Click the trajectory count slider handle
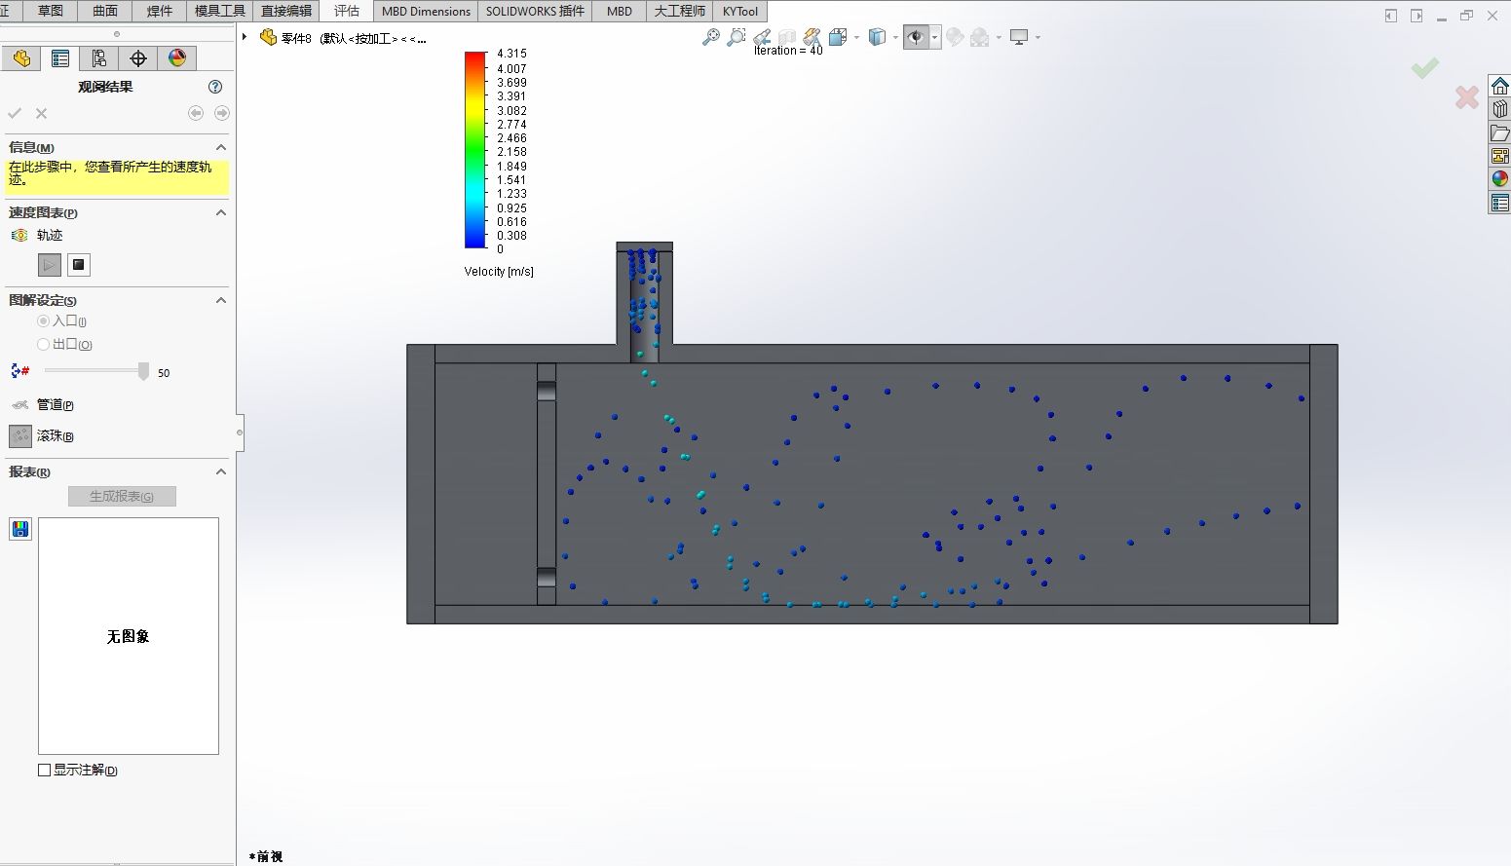 coord(144,371)
